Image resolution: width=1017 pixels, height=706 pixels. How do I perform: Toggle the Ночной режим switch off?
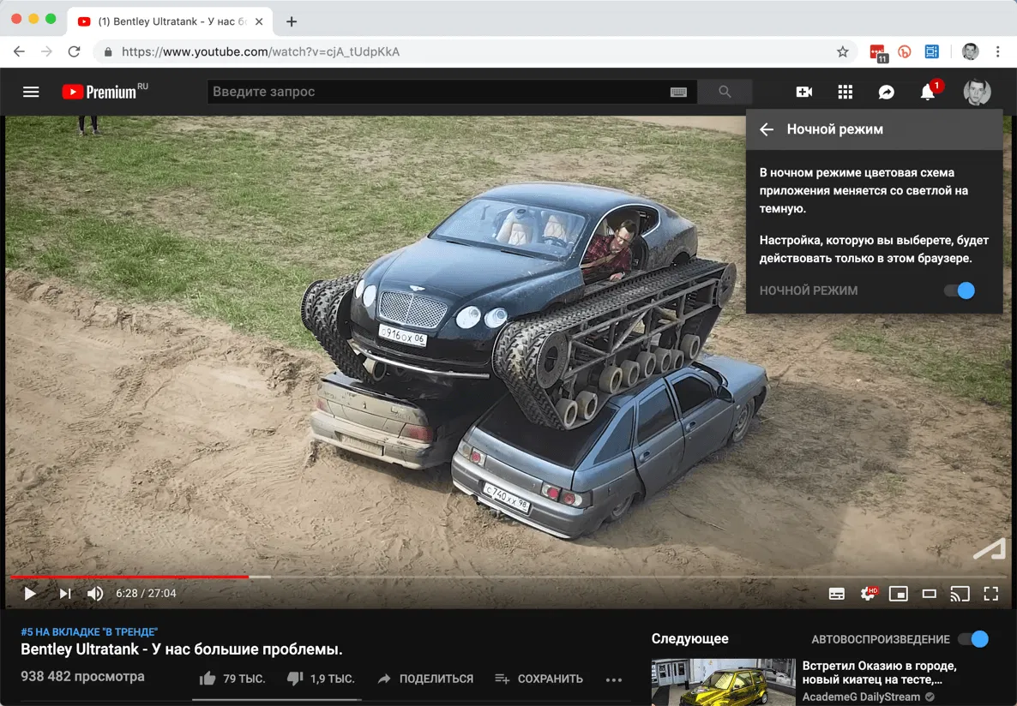(959, 290)
